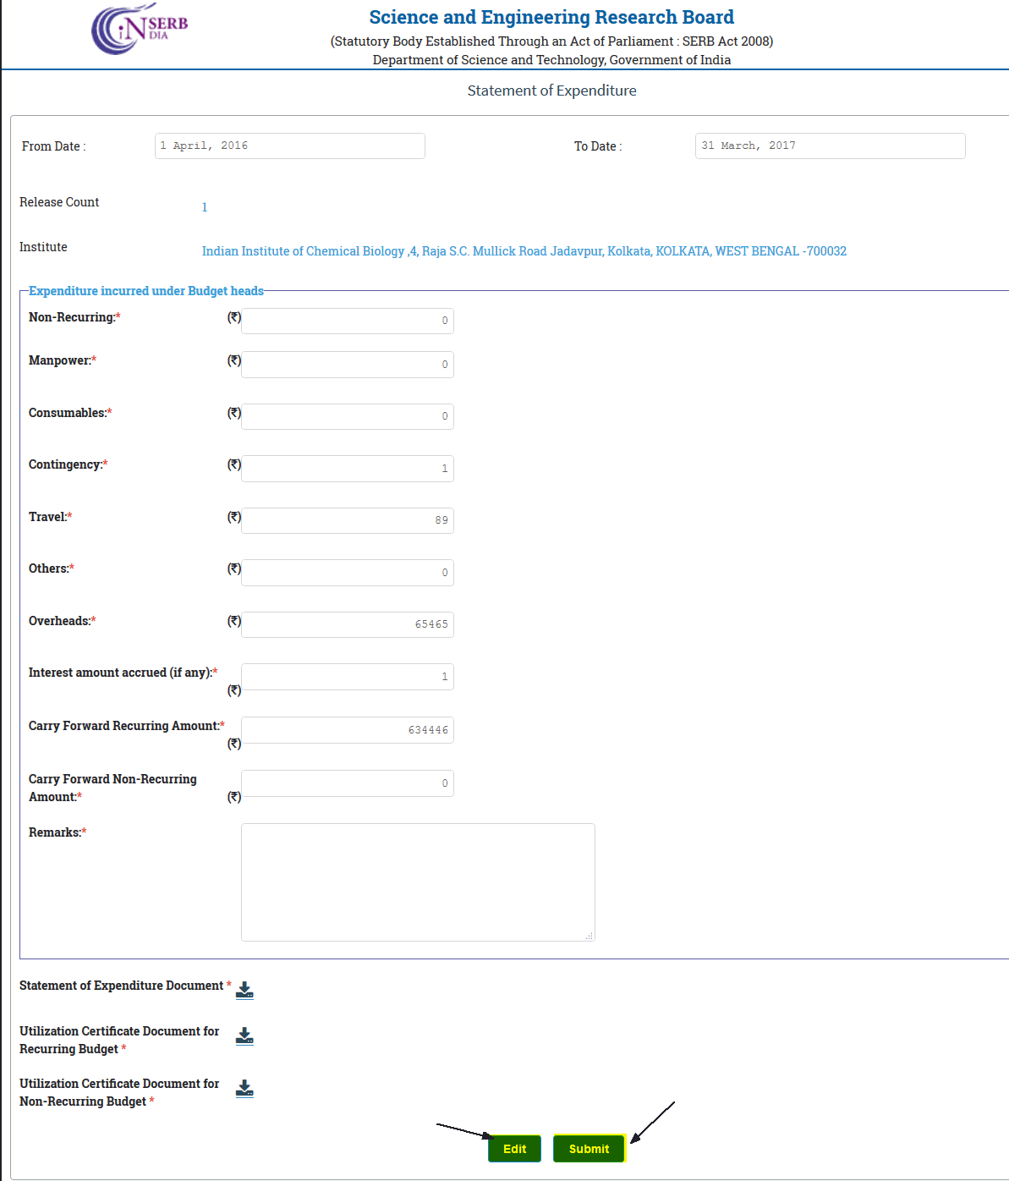
Task: Click the SERB logo
Action: [140, 30]
